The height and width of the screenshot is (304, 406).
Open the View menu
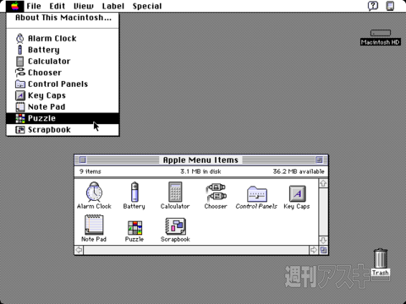click(84, 6)
